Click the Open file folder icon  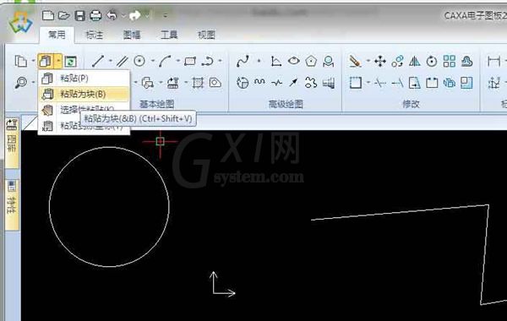63,15
